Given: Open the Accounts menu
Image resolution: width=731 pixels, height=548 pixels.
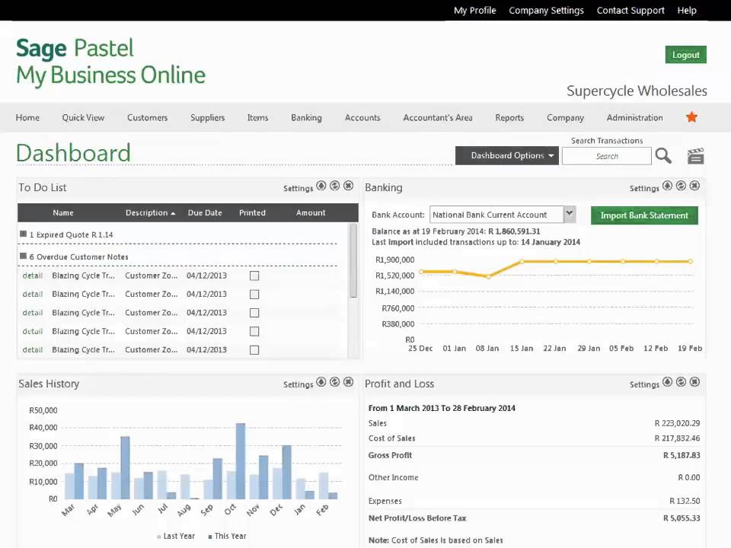Looking at the screenshot, I should (362, 117).
